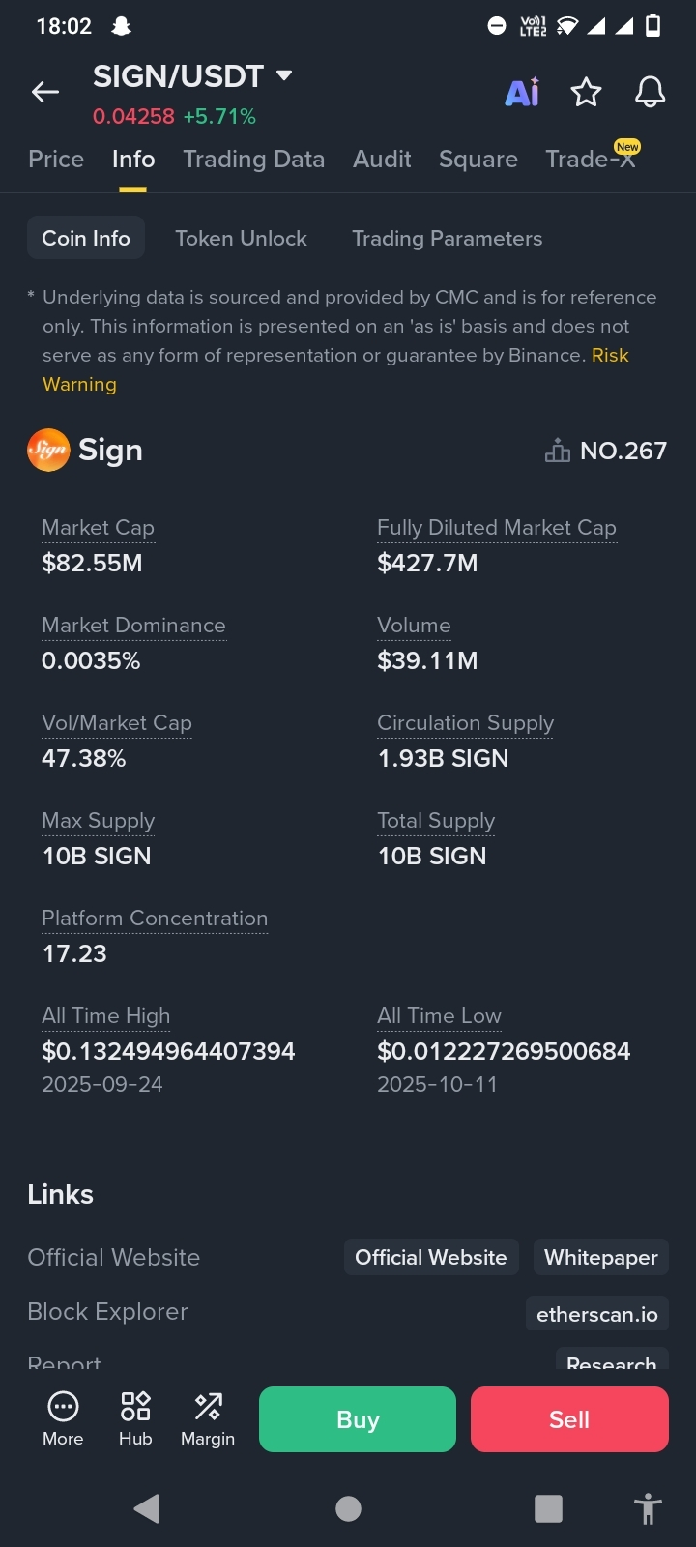Open the AI assistant icon
The width and height of the screenshot is (696, 1547).
coord(522,93)
